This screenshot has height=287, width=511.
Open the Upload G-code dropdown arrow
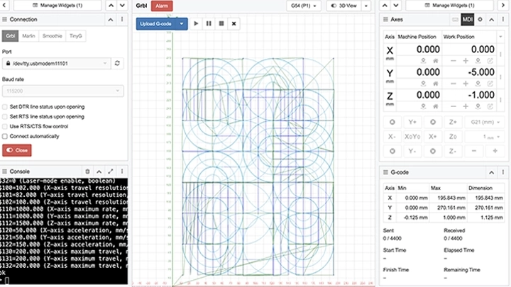pos(182,23)
